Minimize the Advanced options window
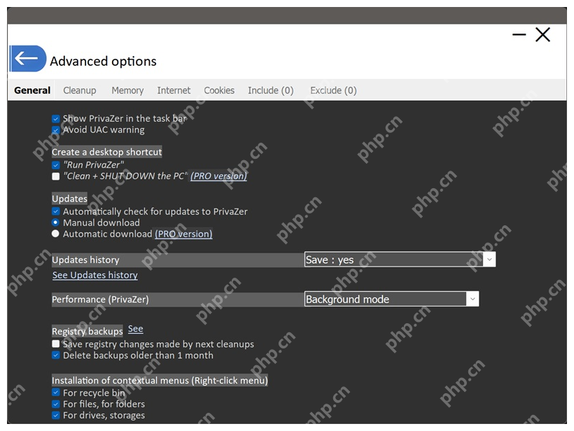The image size is (574, 431). (519, 35)
